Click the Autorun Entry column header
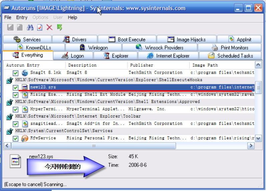Image resolution: width=266 pixels, height=191 pixels. click(x=34, y=65)
